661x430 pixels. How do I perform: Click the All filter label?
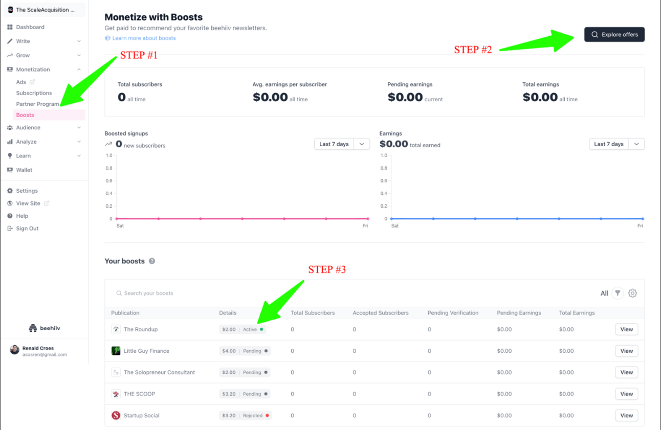click(604, 293)
